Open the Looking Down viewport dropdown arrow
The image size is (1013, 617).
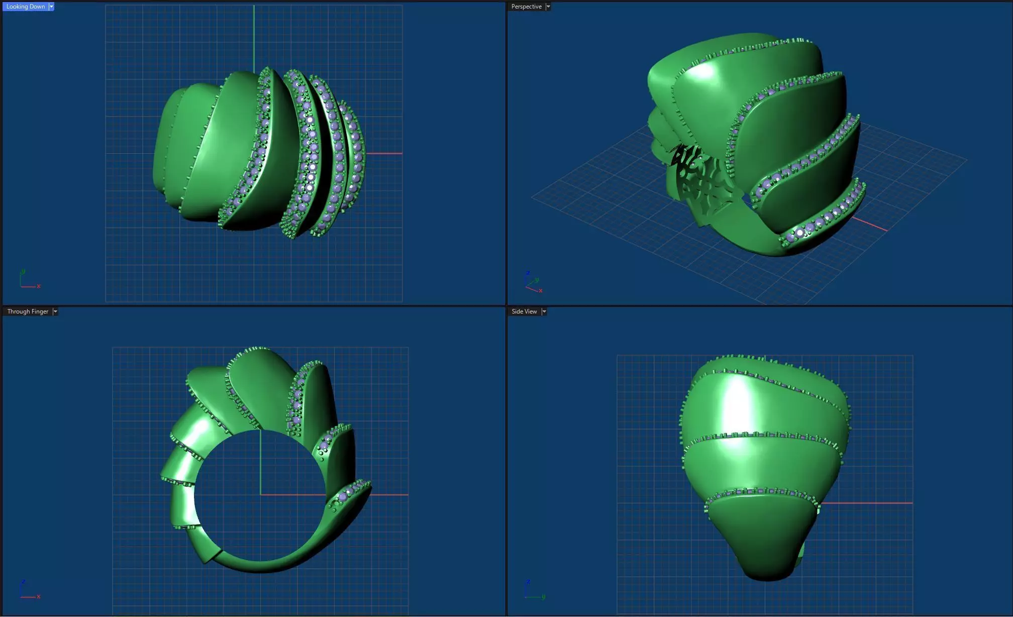click(x=51, y=7)
